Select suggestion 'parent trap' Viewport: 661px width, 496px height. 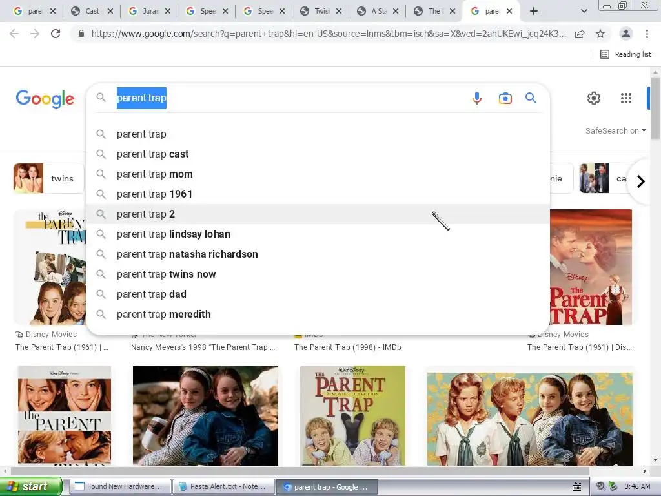(x=318, y=134)
